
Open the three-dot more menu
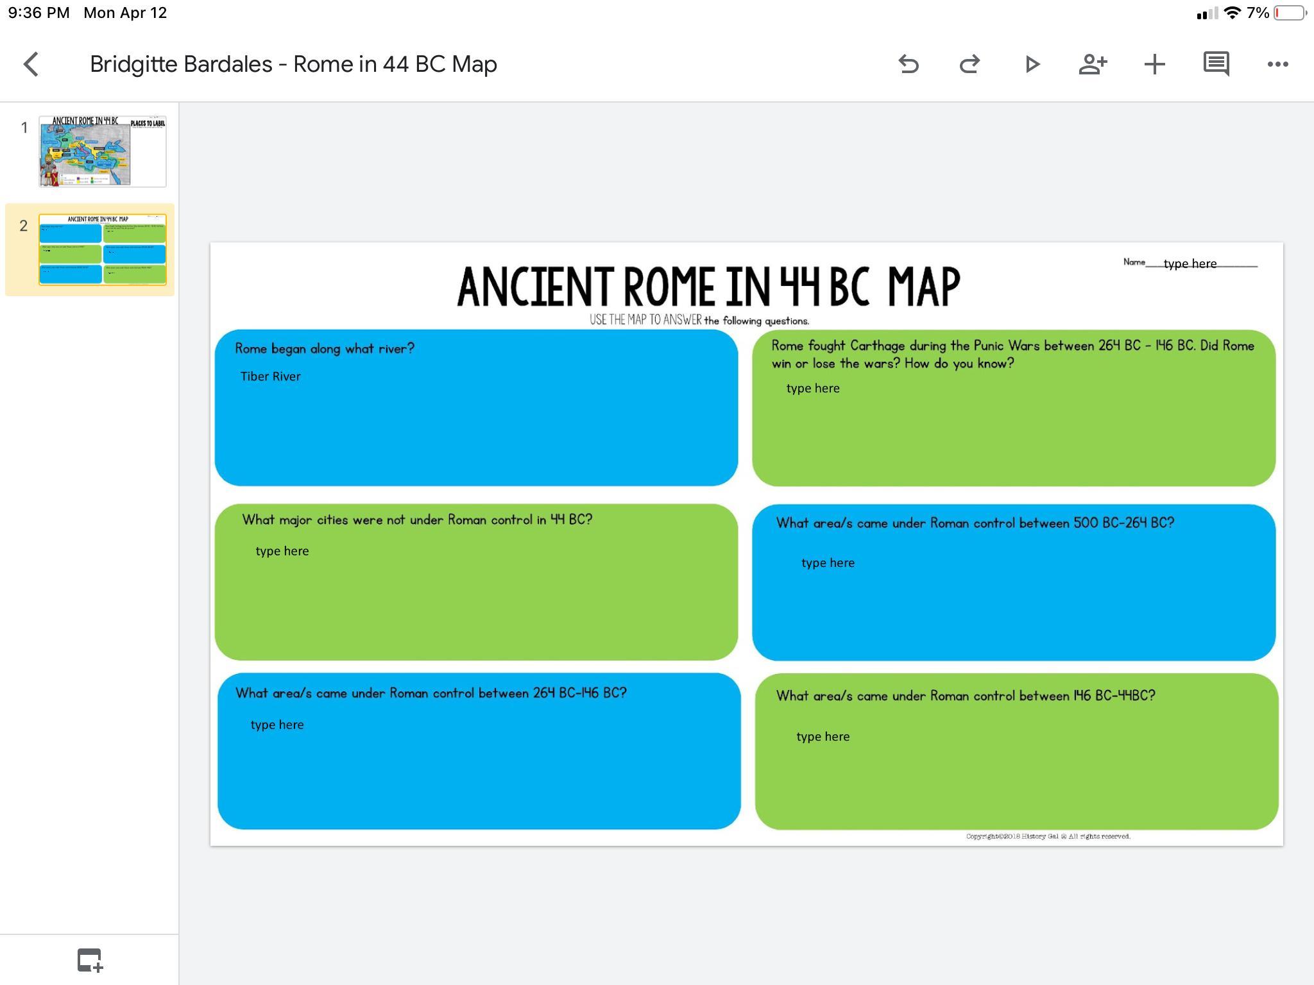1277,64
